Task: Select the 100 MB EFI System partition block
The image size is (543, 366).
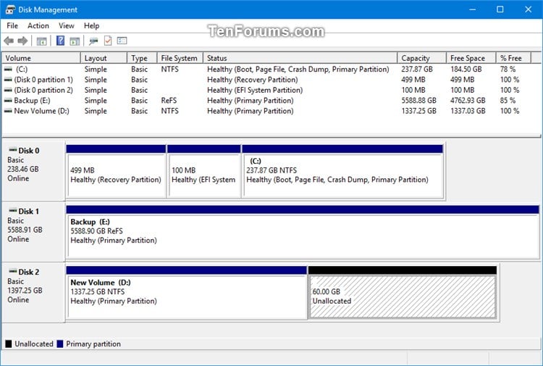Action: click(x=204, y=172)
